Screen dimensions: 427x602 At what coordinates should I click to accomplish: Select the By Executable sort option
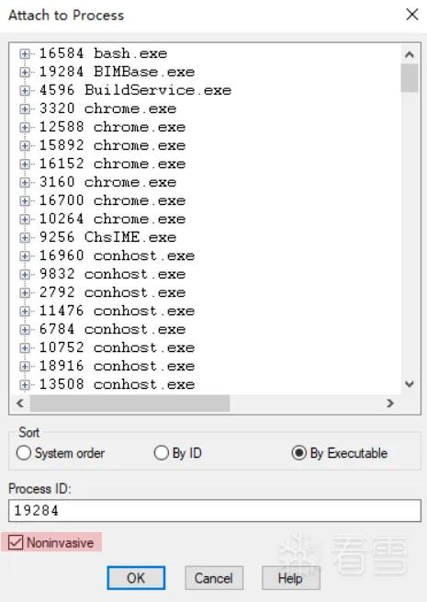point(340,453)
